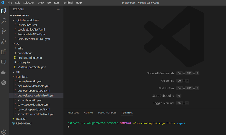The height and width of the screenshot is (135, 226).
Task: Click the file icon of slnx.sqlite
Action: [15, 62]
